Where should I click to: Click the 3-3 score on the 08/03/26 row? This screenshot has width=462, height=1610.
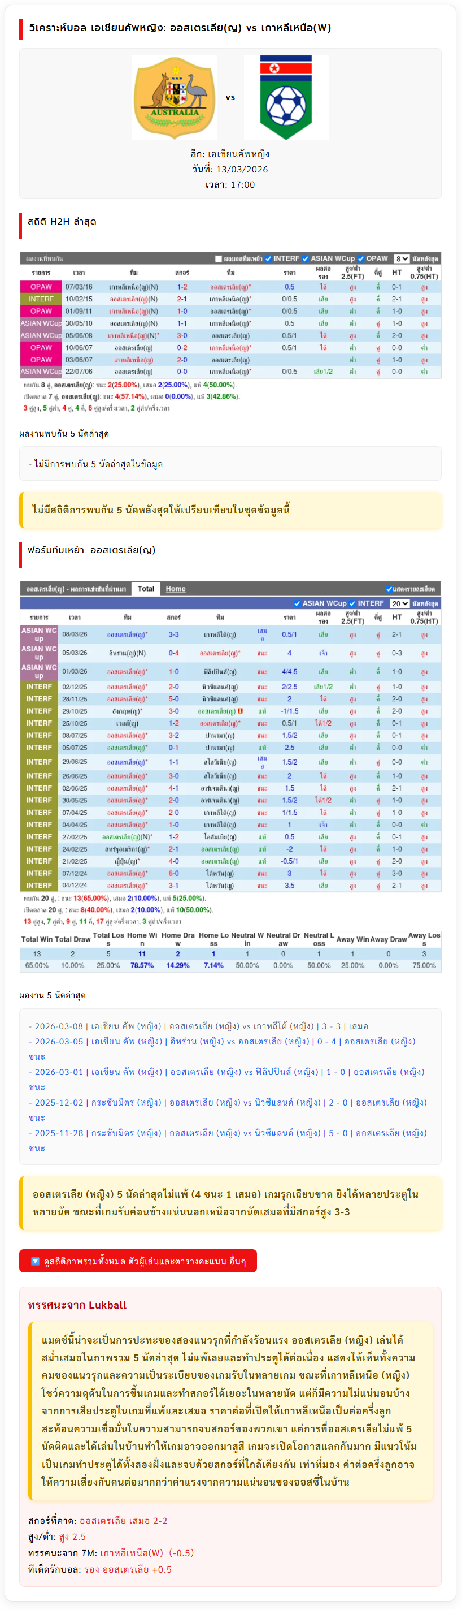(173, 634)
